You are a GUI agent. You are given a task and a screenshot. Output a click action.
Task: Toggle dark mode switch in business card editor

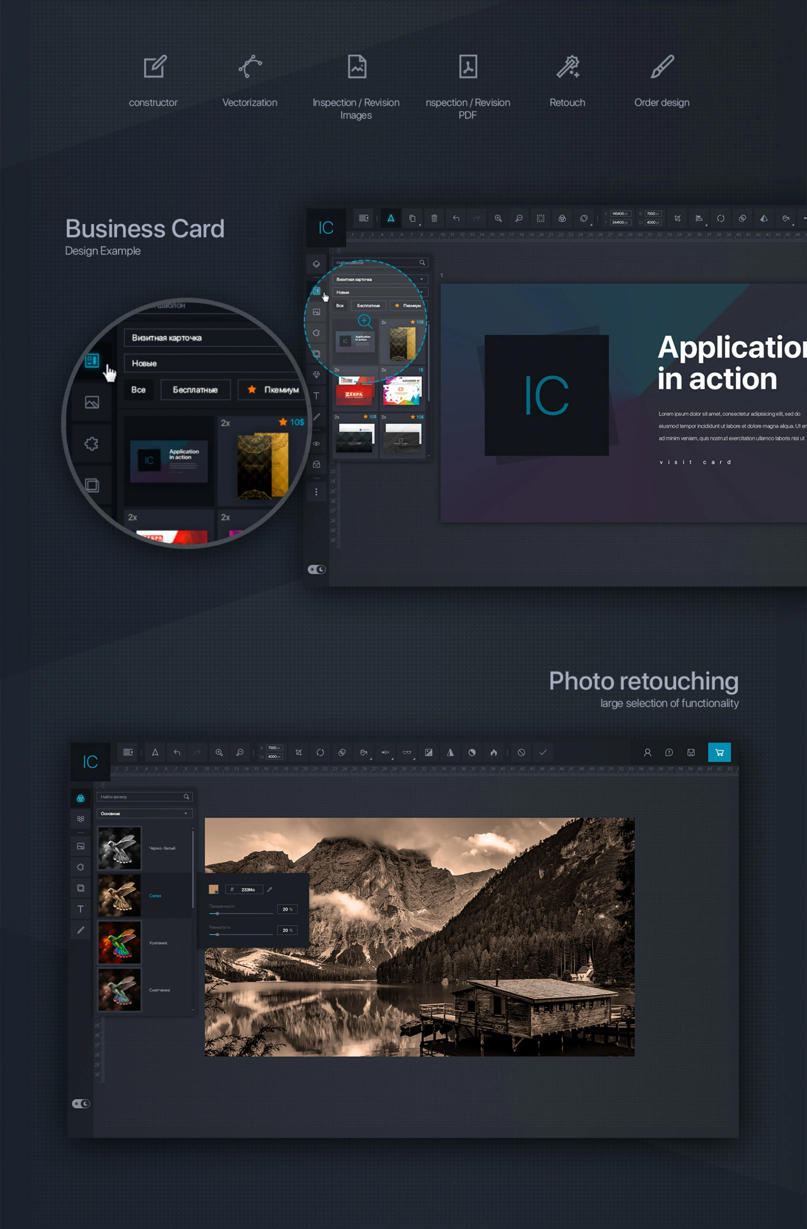(x=317, y=569)
